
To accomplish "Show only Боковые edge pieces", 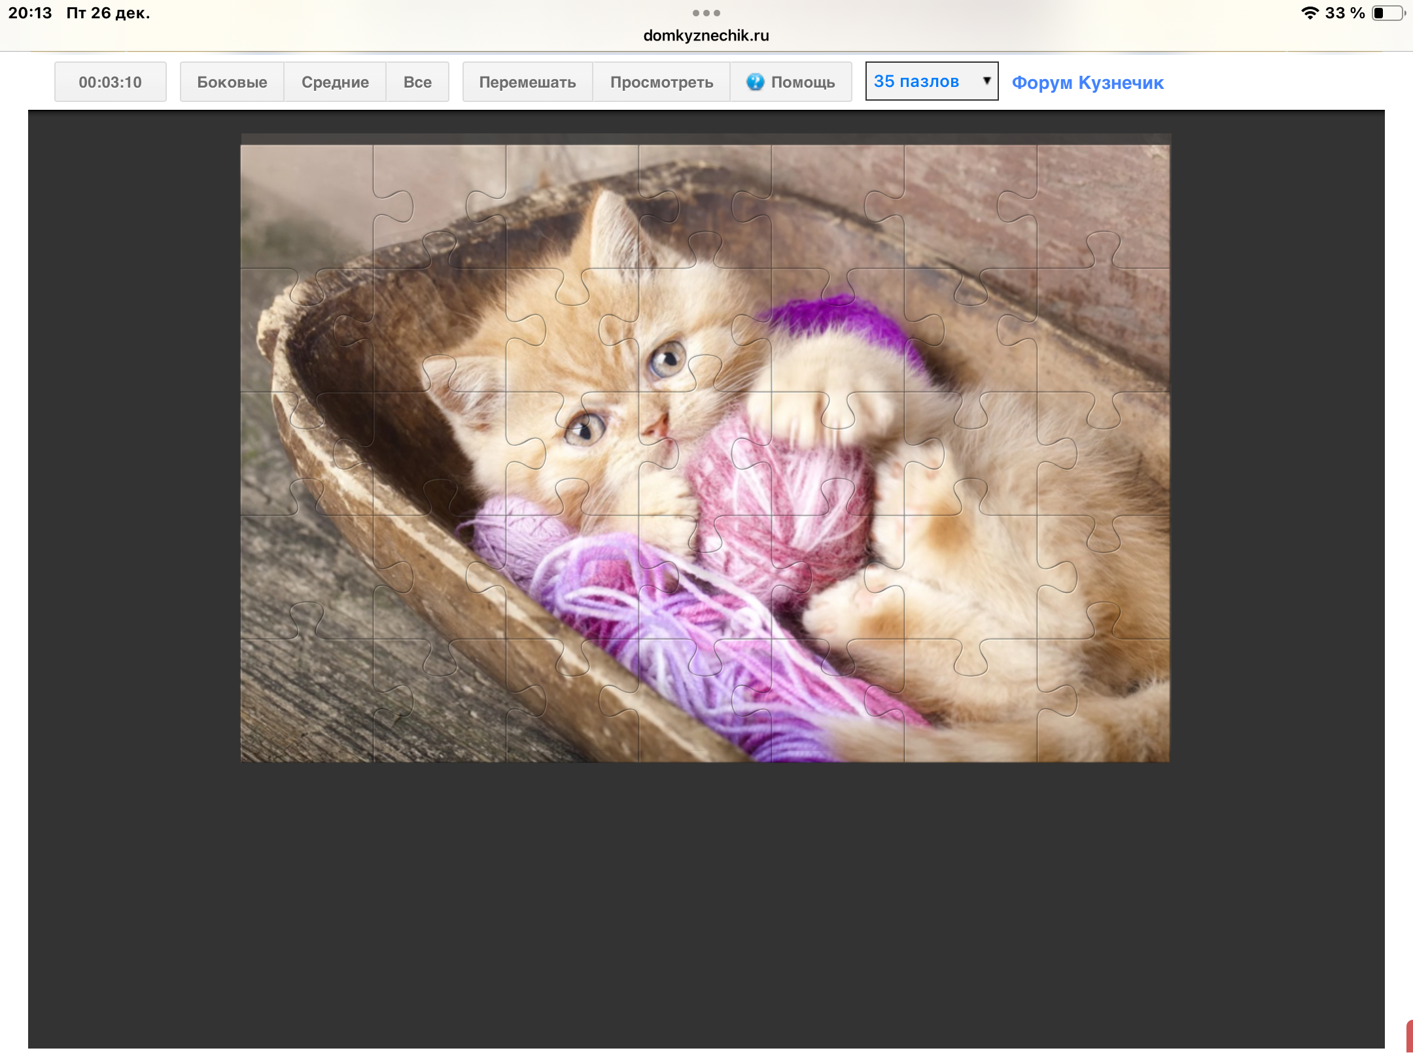I will 232,82.
